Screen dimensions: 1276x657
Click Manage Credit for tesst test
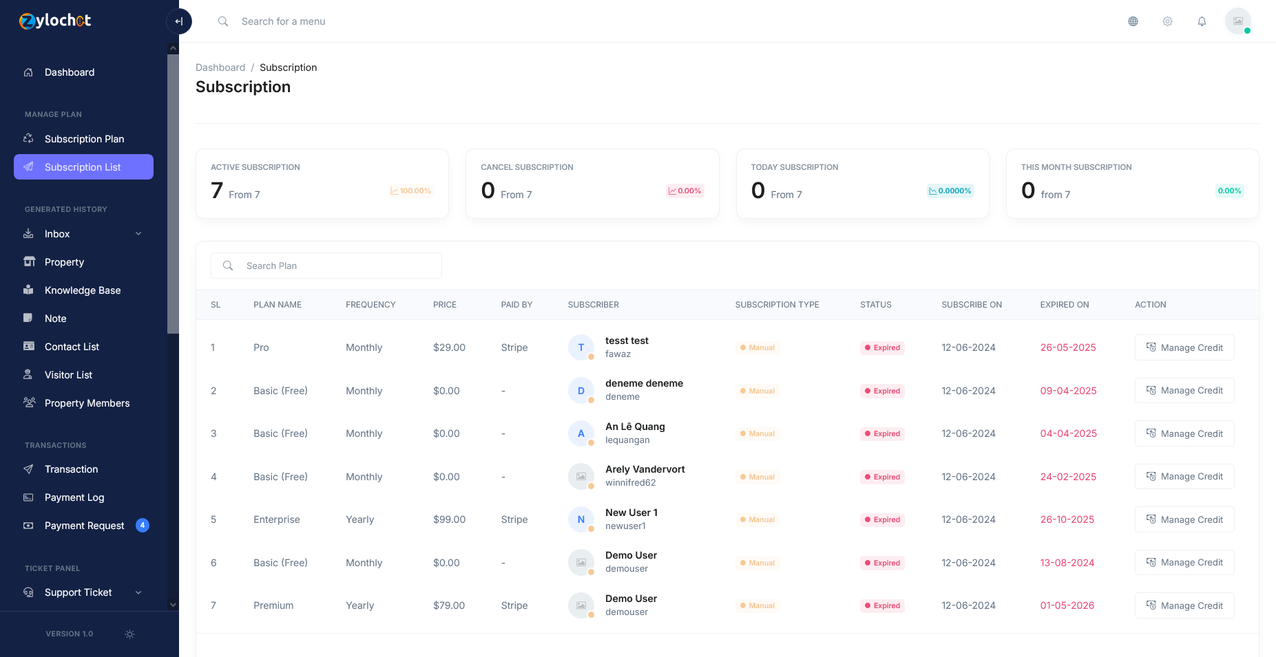[x=1184, y=347]
